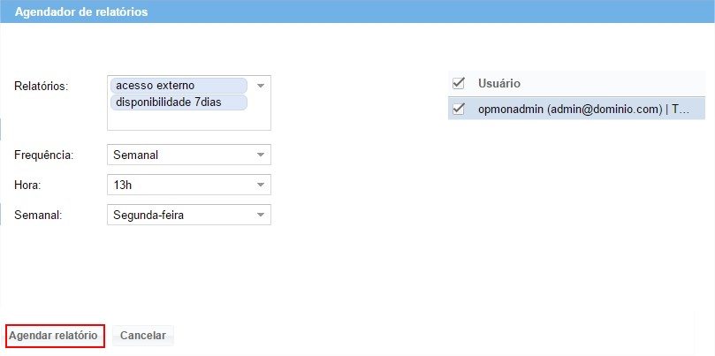
Task: Click the Semanal weekday dropdown arrow icon
Action: [261, 215]
